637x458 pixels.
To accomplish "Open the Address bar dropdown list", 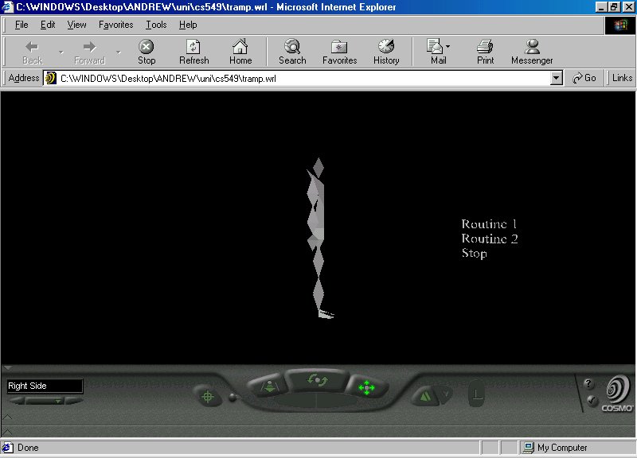I will tap(556, 78).
